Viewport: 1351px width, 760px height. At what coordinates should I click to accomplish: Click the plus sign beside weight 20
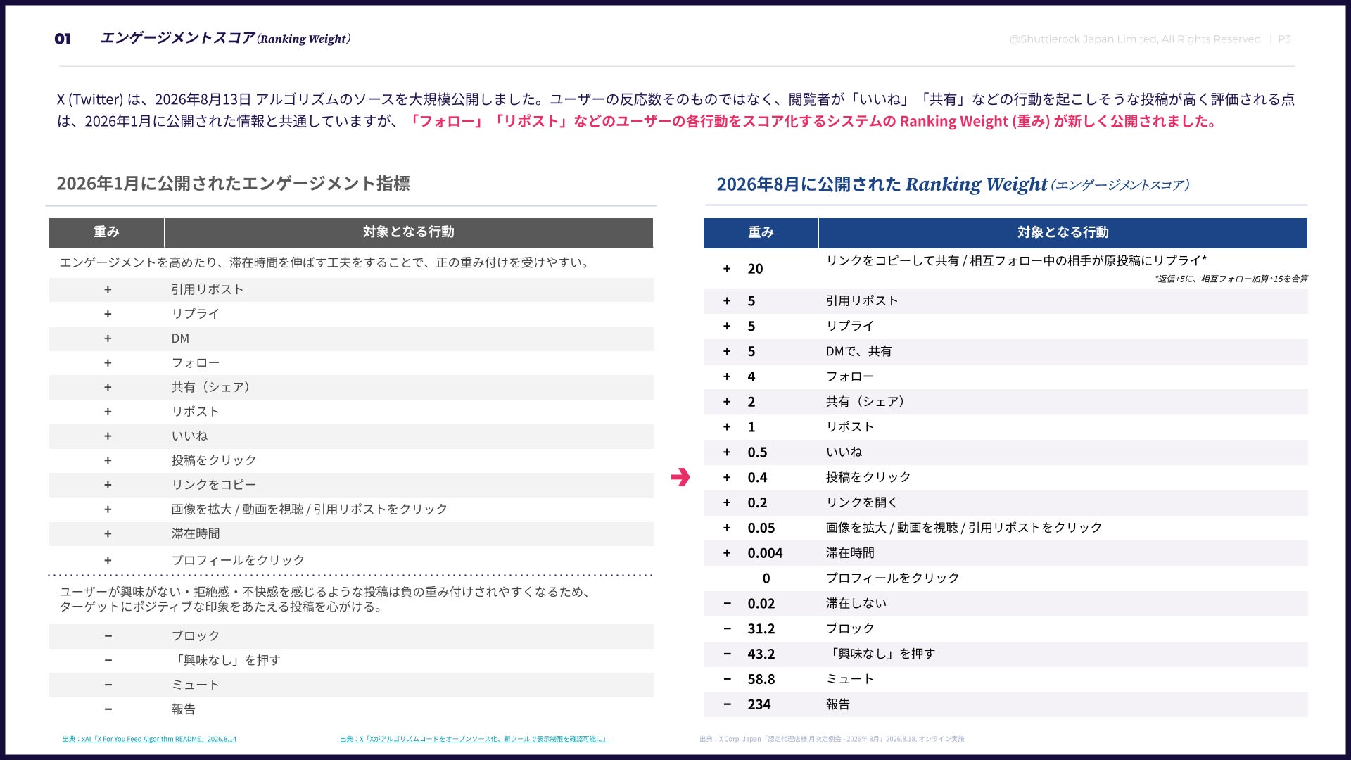727,269
